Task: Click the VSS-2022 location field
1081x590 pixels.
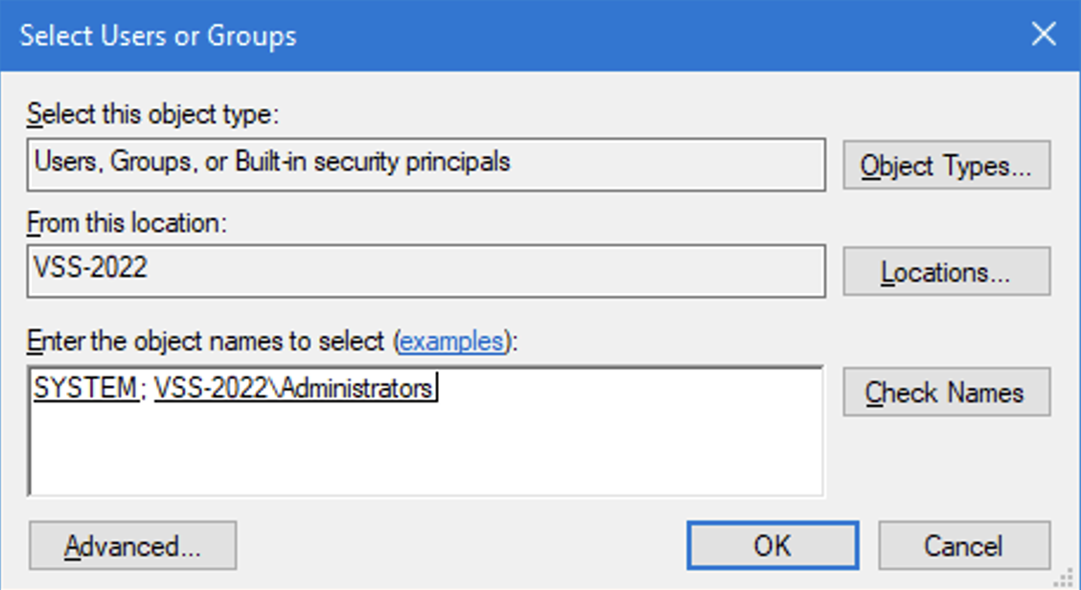Action: coord(426,271)
